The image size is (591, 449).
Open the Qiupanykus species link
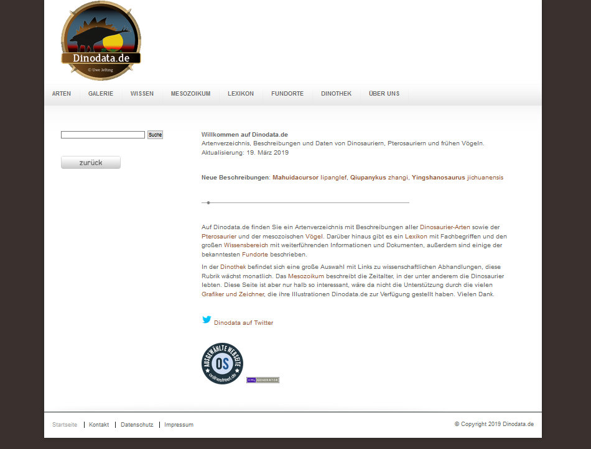[x=368, y=178]
